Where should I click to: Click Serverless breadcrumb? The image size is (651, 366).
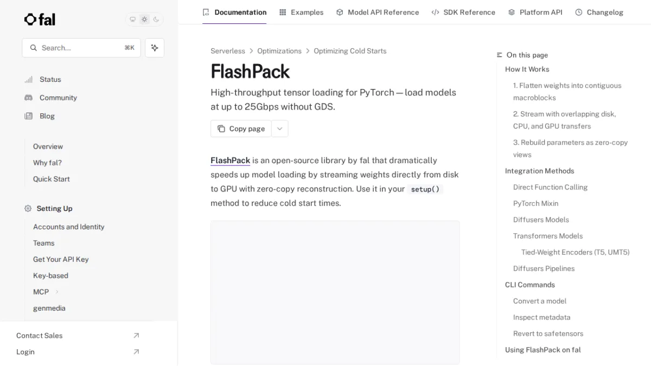pos(228,51)
